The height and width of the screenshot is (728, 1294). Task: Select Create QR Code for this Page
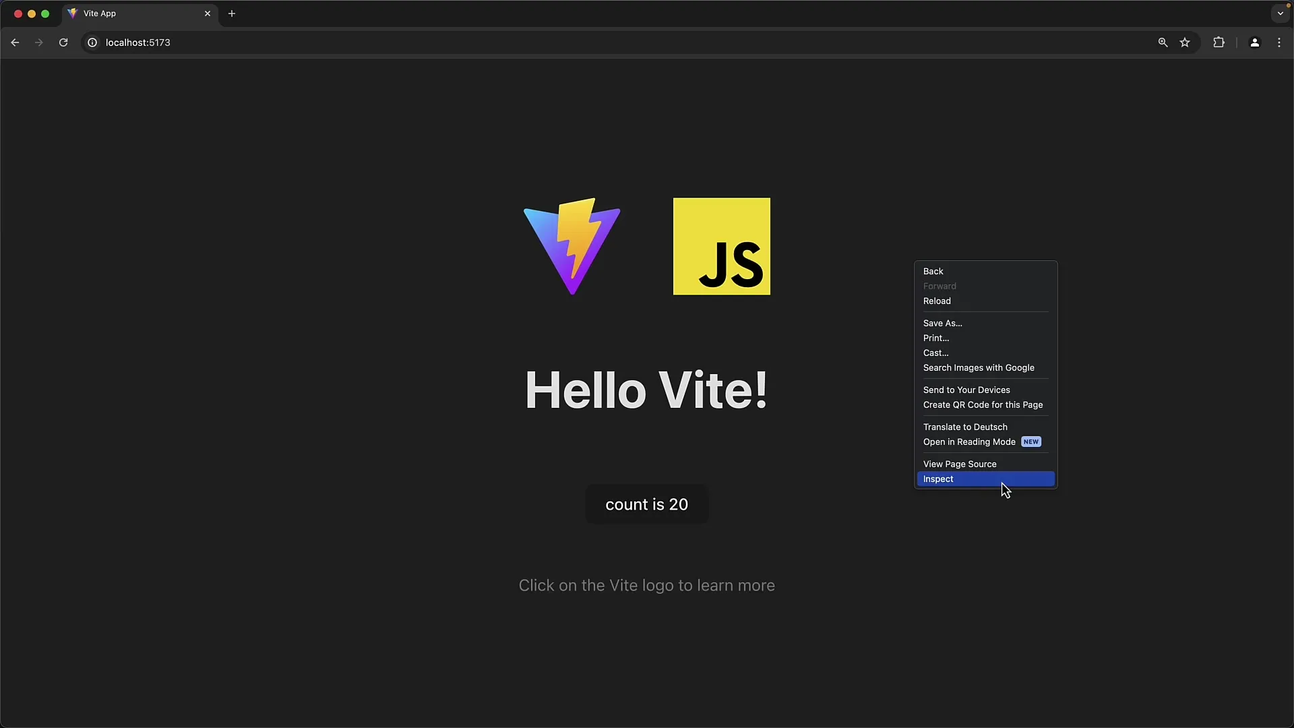pos(985,404)
